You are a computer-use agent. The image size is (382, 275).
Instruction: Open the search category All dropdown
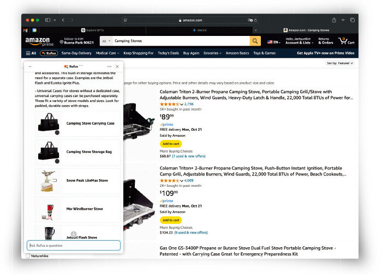[x=106, y=41]
